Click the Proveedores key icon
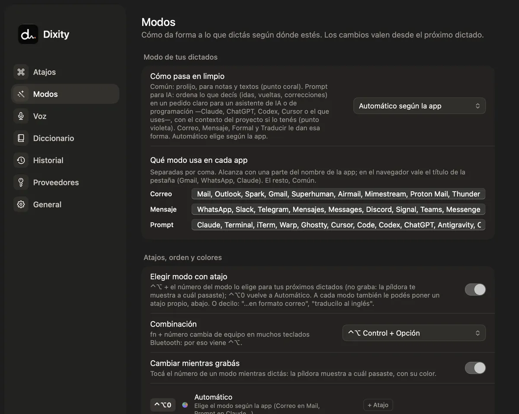Image resolution: width=519 pixels, height=414 pixels. pyautogui.click(x=21, y=182)
